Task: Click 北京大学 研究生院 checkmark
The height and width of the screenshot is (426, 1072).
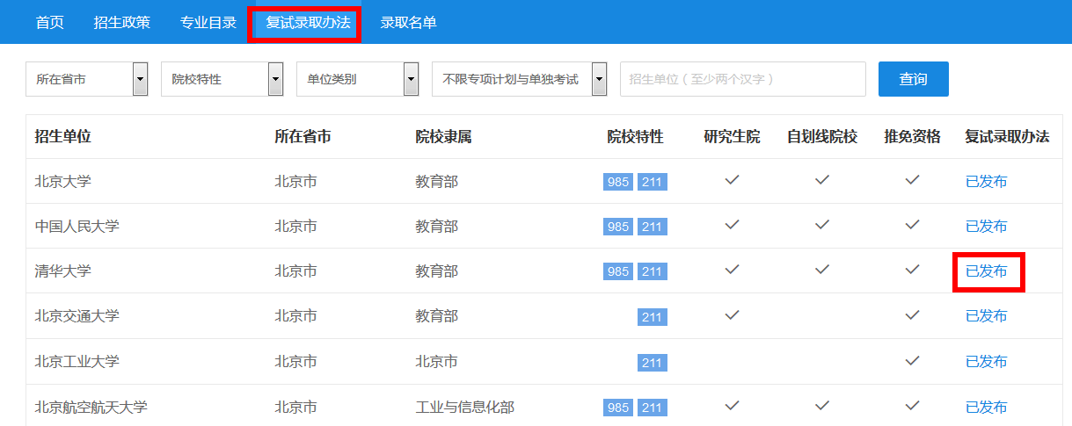Action: pyautogui.click(x=732, y=180)
